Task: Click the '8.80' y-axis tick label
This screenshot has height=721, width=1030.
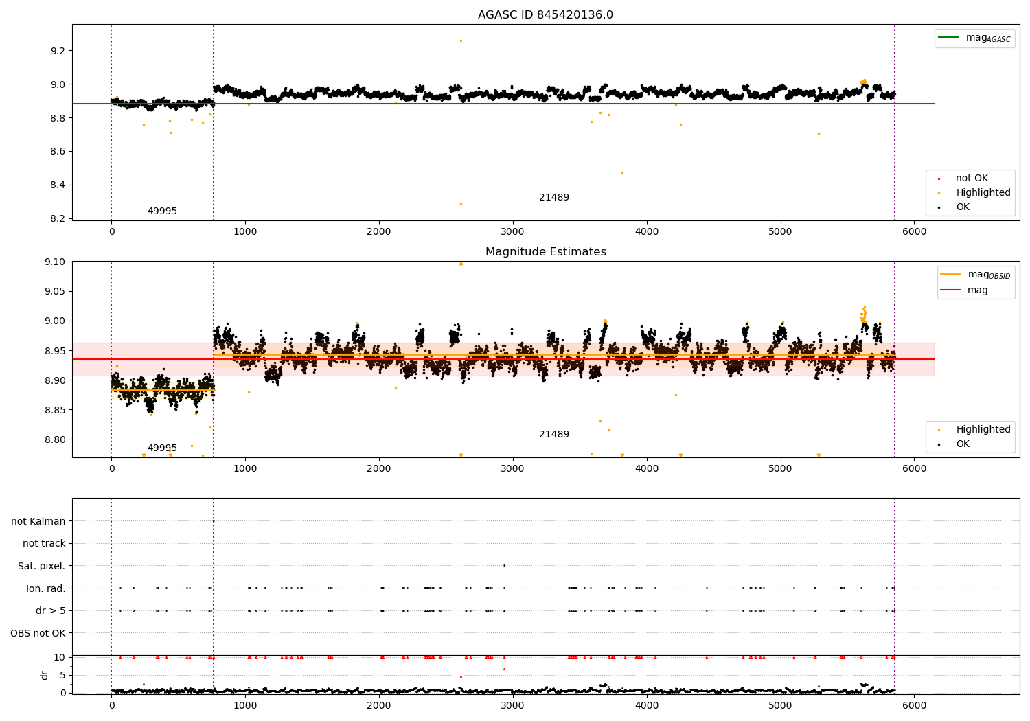Action: [x=55, y=440]
